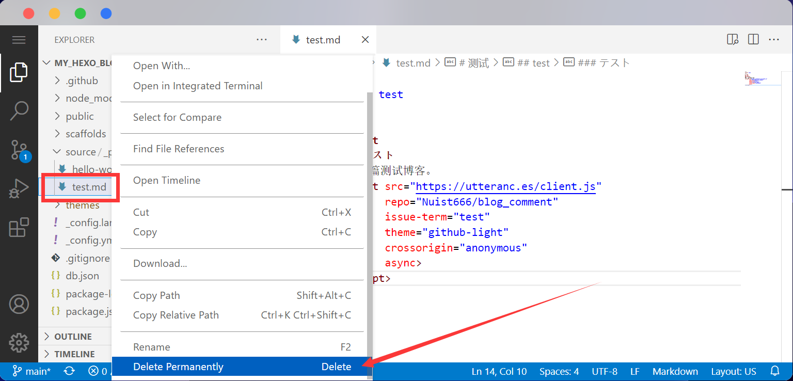Click the Markdown language mode in status bar

pos(675,371)
